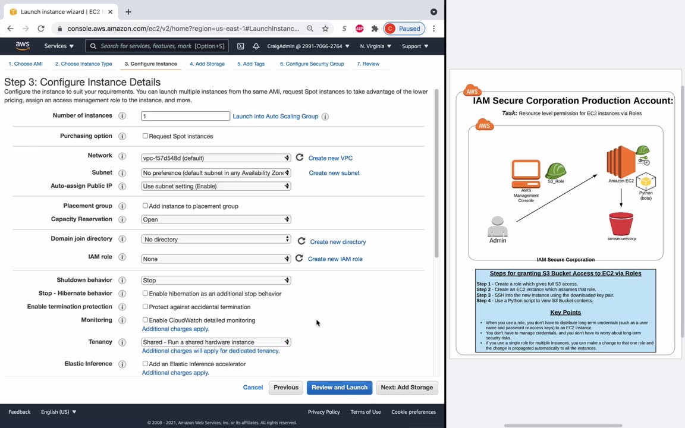Enable CloudWatch detailed monitoring checkbox
The width and height of the screenshot is (685, 428).
[145, 320]
